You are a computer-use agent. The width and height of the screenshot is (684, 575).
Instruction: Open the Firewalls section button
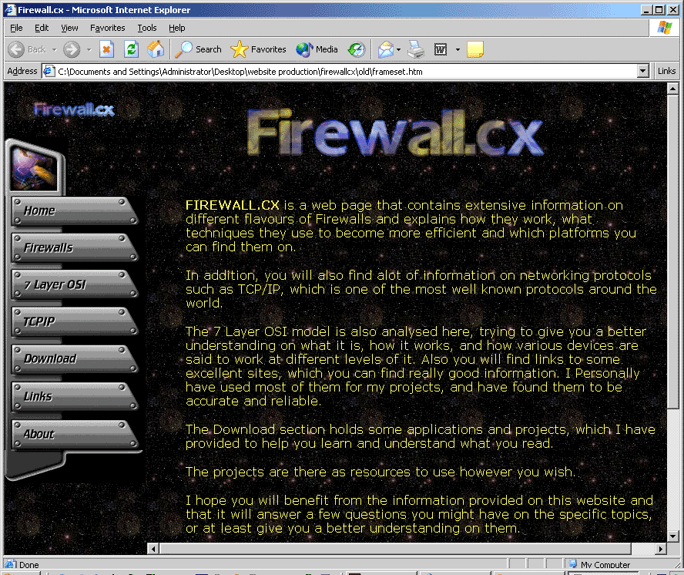pyautogui.click(x=74, y=248)
